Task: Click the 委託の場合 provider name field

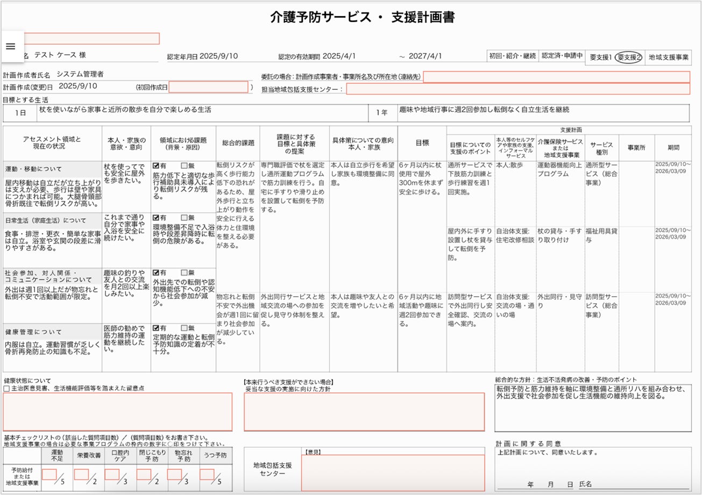Action: pyautogui.click(x=556, y=77)
